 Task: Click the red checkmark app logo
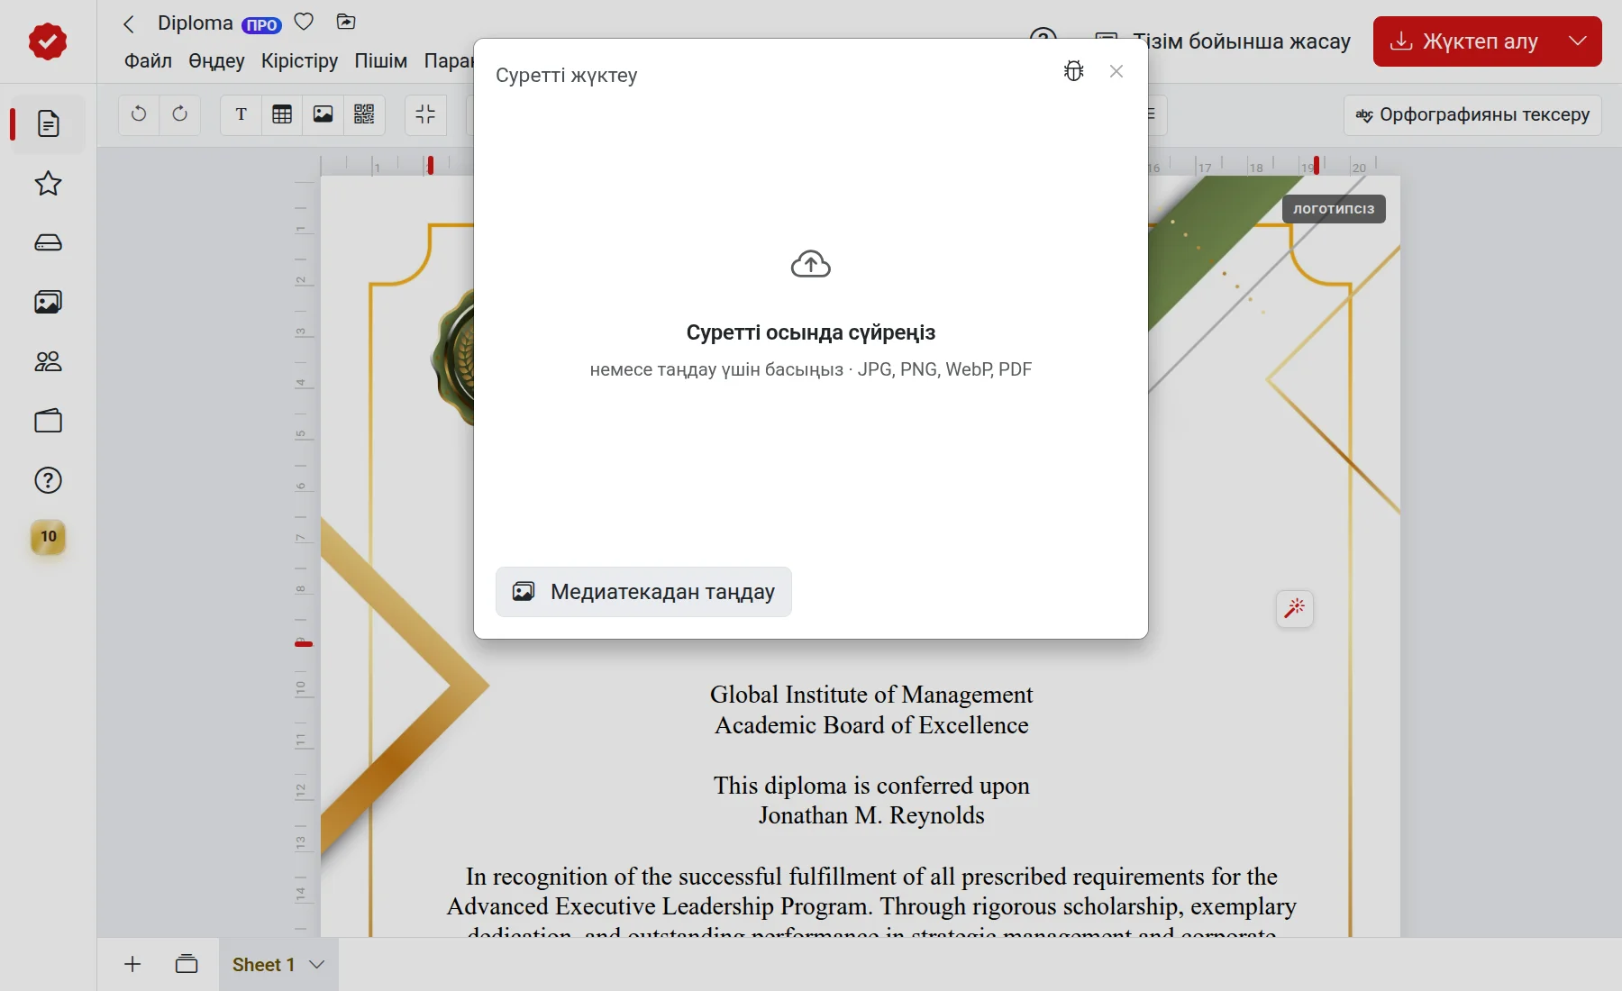coord(48,41)
